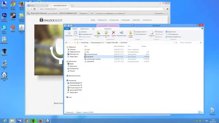Click the Copy to folder icon
The image size is (219, 123).
point(106,33)
